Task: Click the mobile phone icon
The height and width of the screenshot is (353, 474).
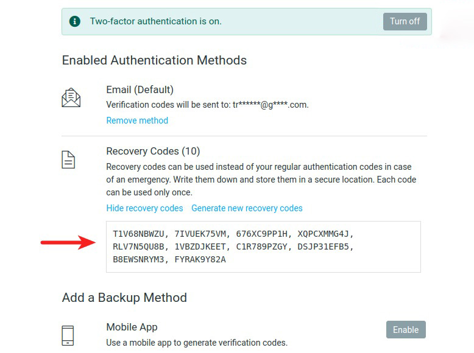Action: tap(69, 335)
